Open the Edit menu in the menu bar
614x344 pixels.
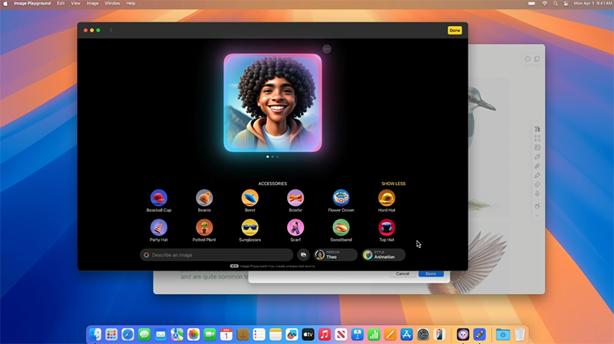click(61, 4)
